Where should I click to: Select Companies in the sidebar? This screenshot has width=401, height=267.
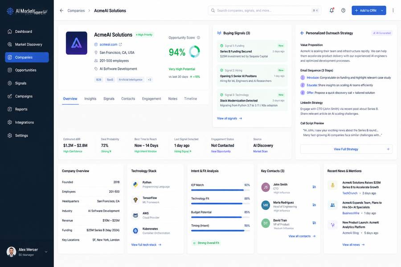(27, 57)
